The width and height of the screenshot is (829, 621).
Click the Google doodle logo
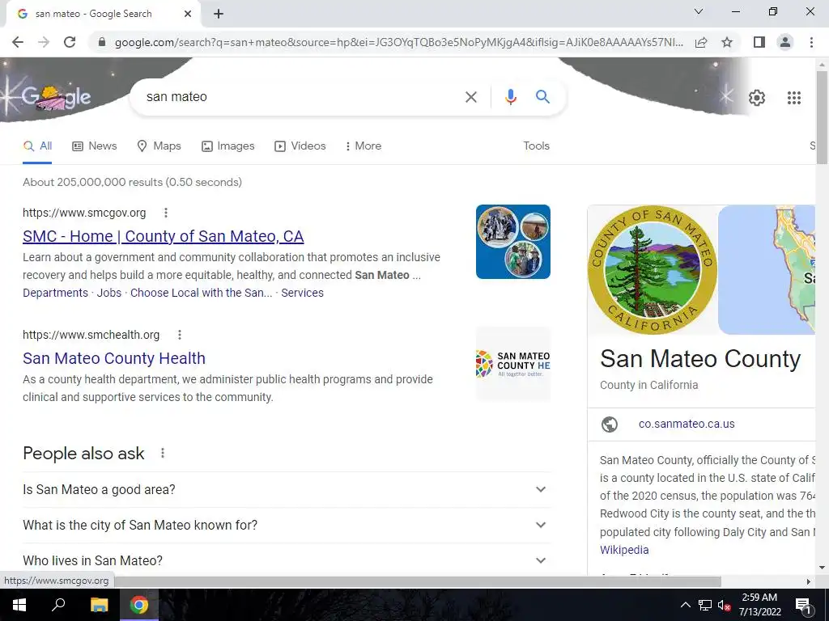(x=54, y=98)
